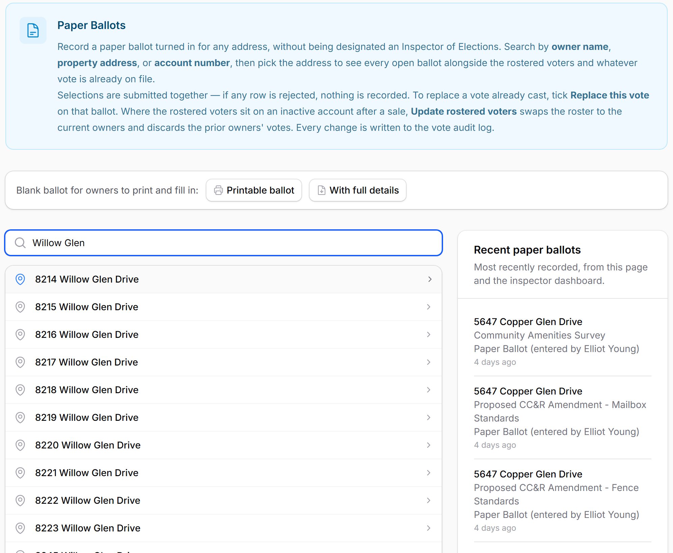Expand the 8218 Willow Glen Drive chevron
The width and height of the screenshot is (673, 553).
click(x=429, y=390)
